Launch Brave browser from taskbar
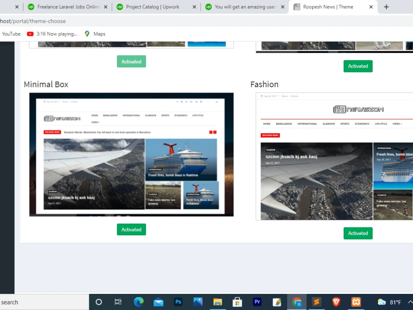This screenshot has height=310, width=413. 336,302
